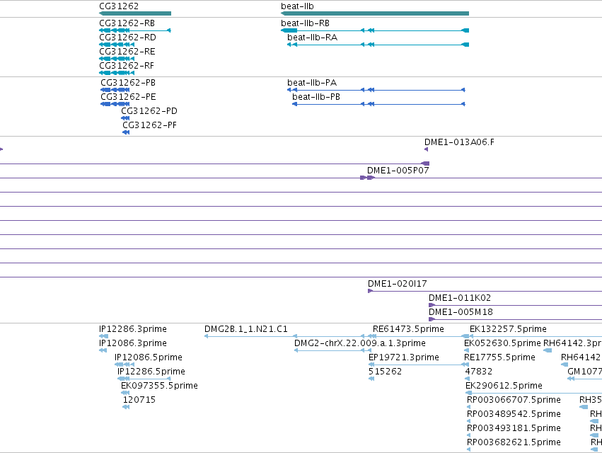Click the DME1-020I17 feature label
This screenshot has height=453, width=602.
point(398,284)
